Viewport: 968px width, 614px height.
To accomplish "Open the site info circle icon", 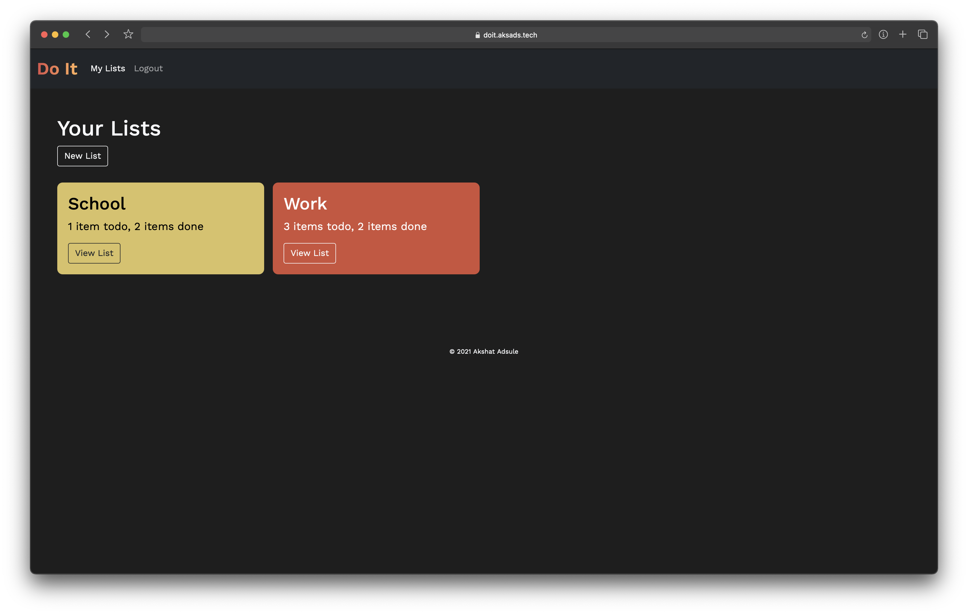I will [883, 35].
